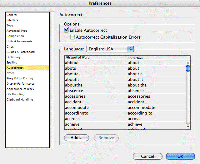Click the category list's vertical scrollbar track
Screen dimensions: 200x164
(x=52, y=80)
